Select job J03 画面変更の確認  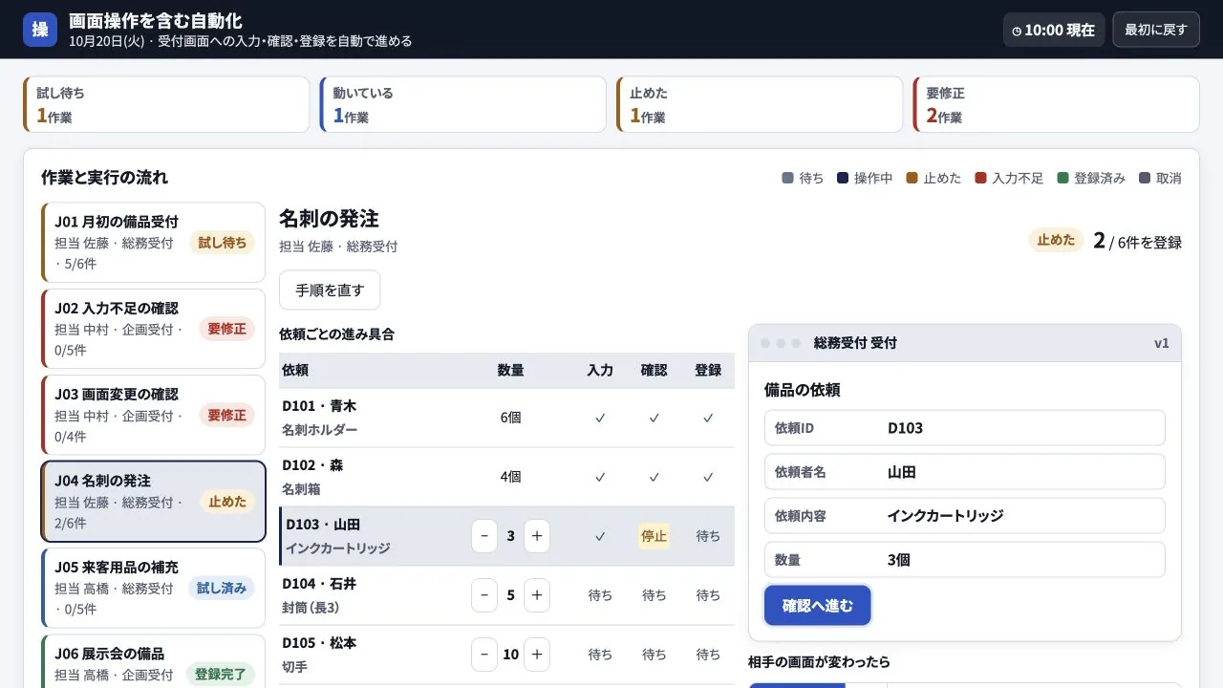[153, 415]
